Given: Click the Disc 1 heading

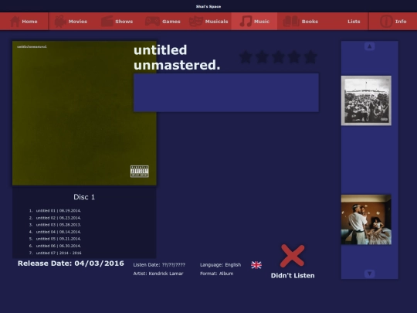Looking at the screenshot, I should point(84,197).
